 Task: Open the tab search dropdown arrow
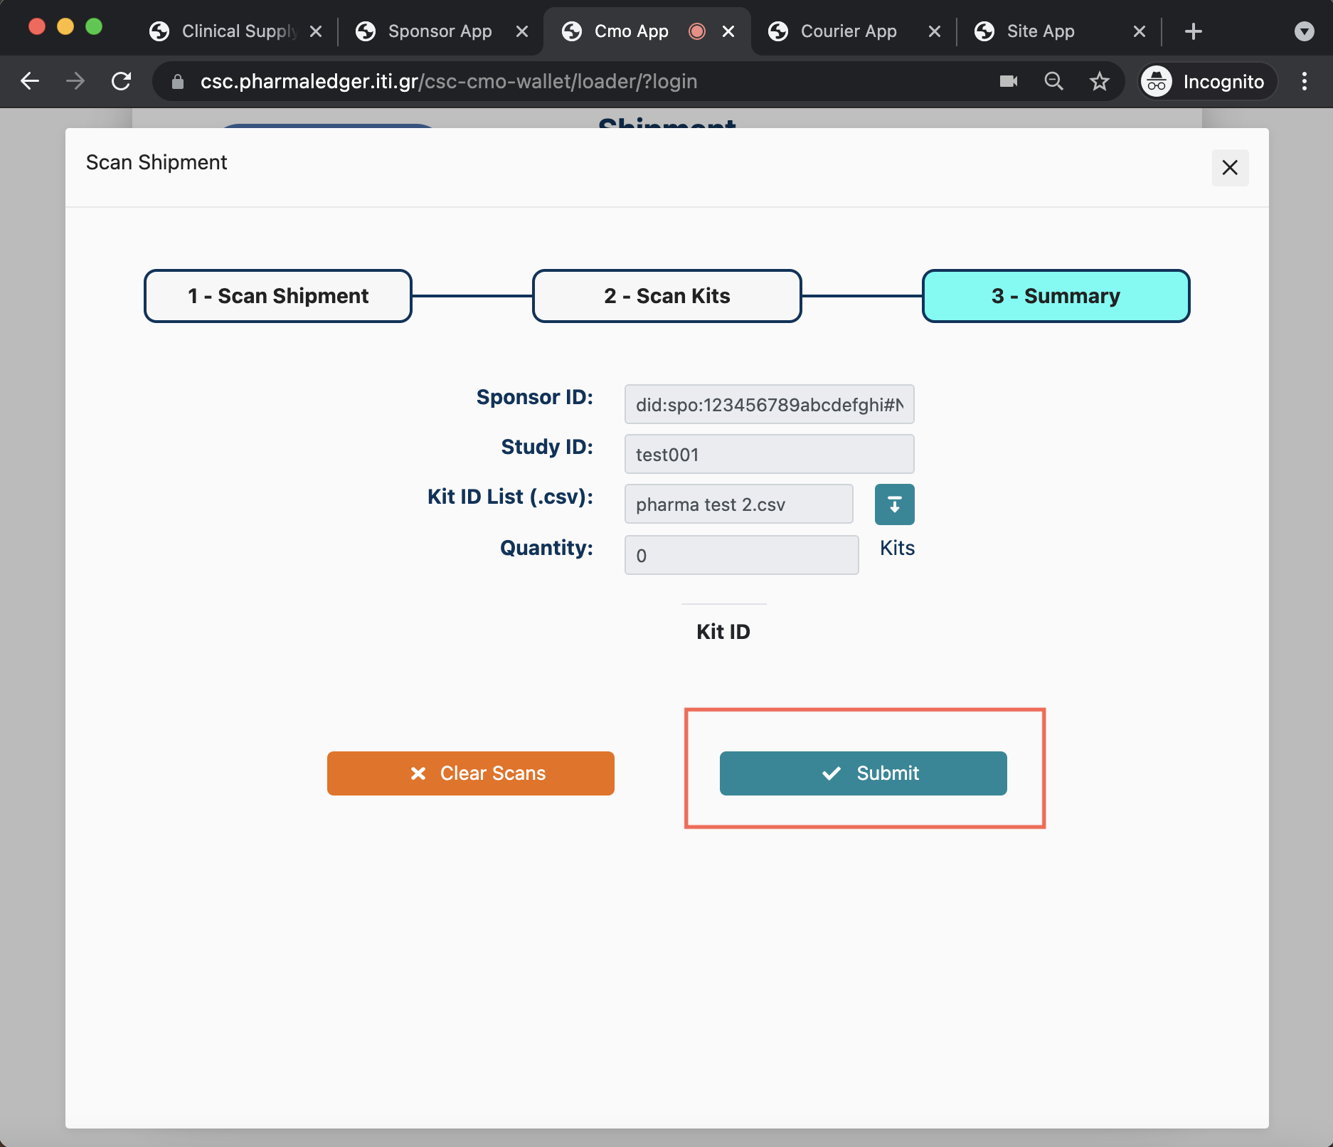[1304, 31]
